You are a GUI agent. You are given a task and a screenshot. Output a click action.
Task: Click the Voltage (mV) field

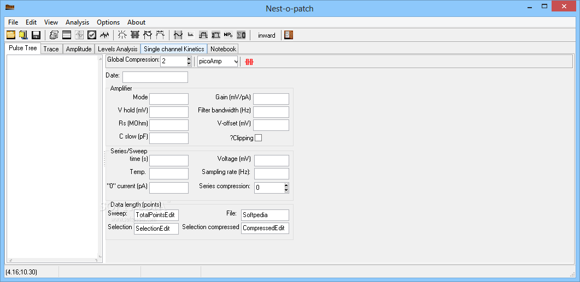pyautogui.click(x=272, y=160)
